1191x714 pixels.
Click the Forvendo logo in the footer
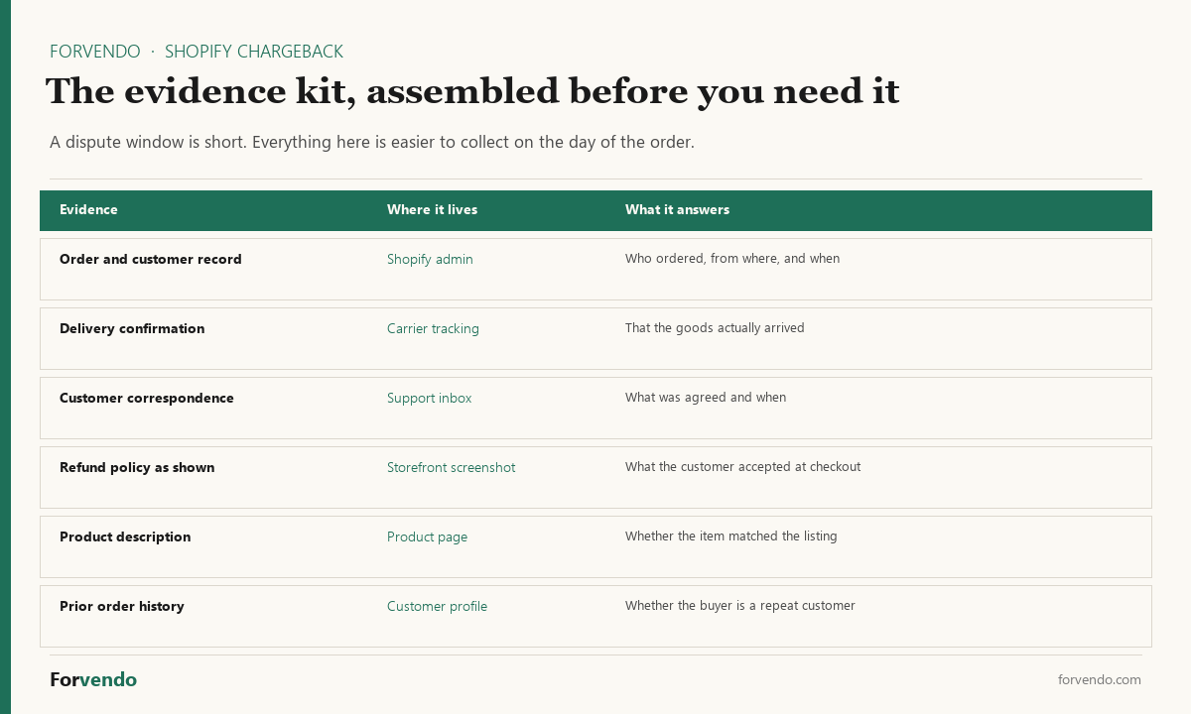(93, 679)
